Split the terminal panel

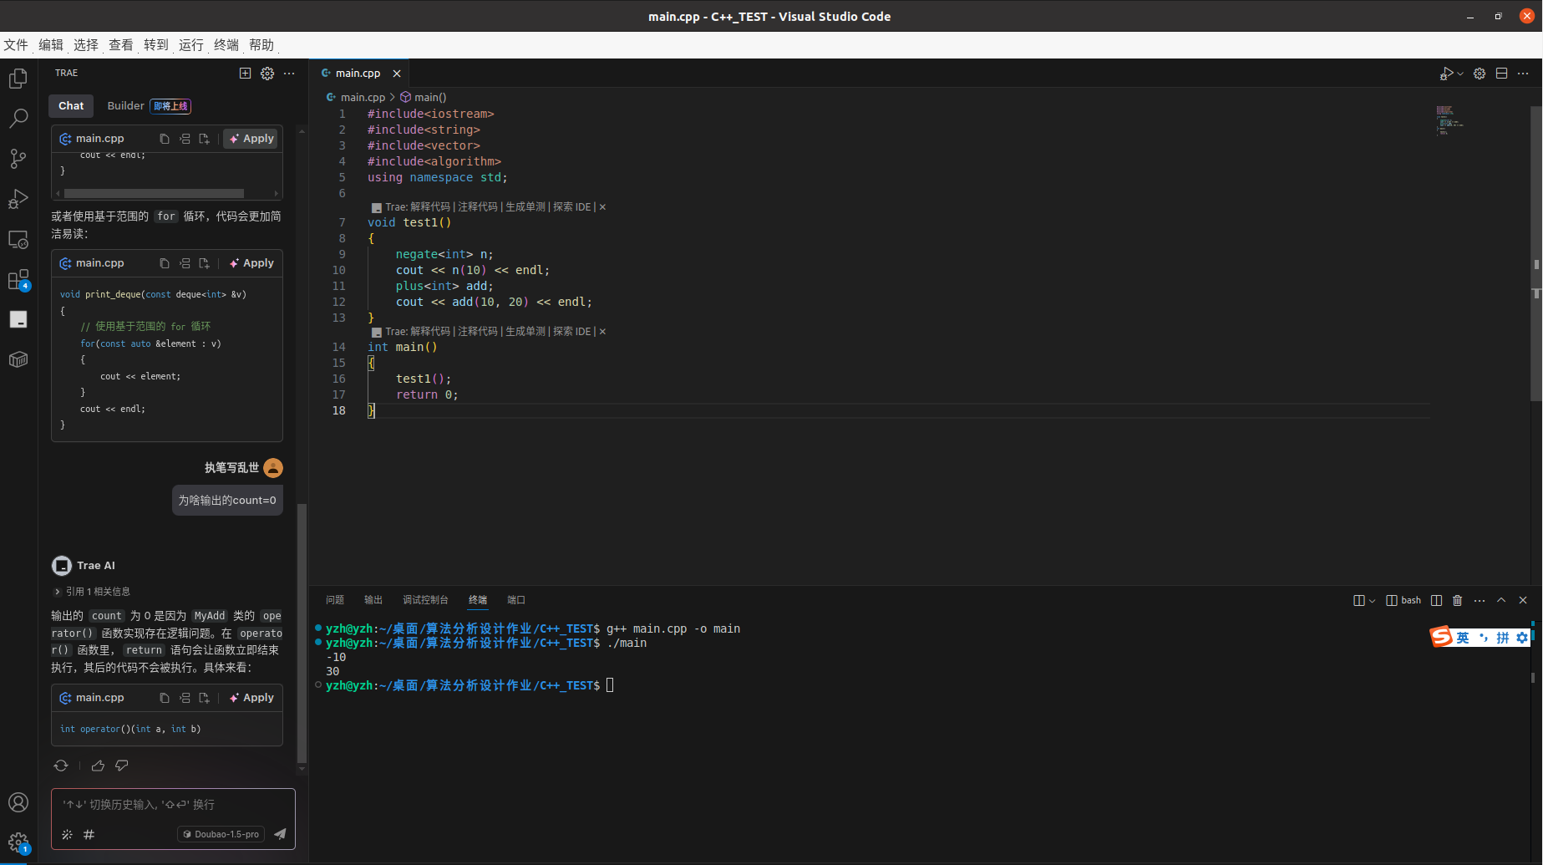(x=1436, y=600)
